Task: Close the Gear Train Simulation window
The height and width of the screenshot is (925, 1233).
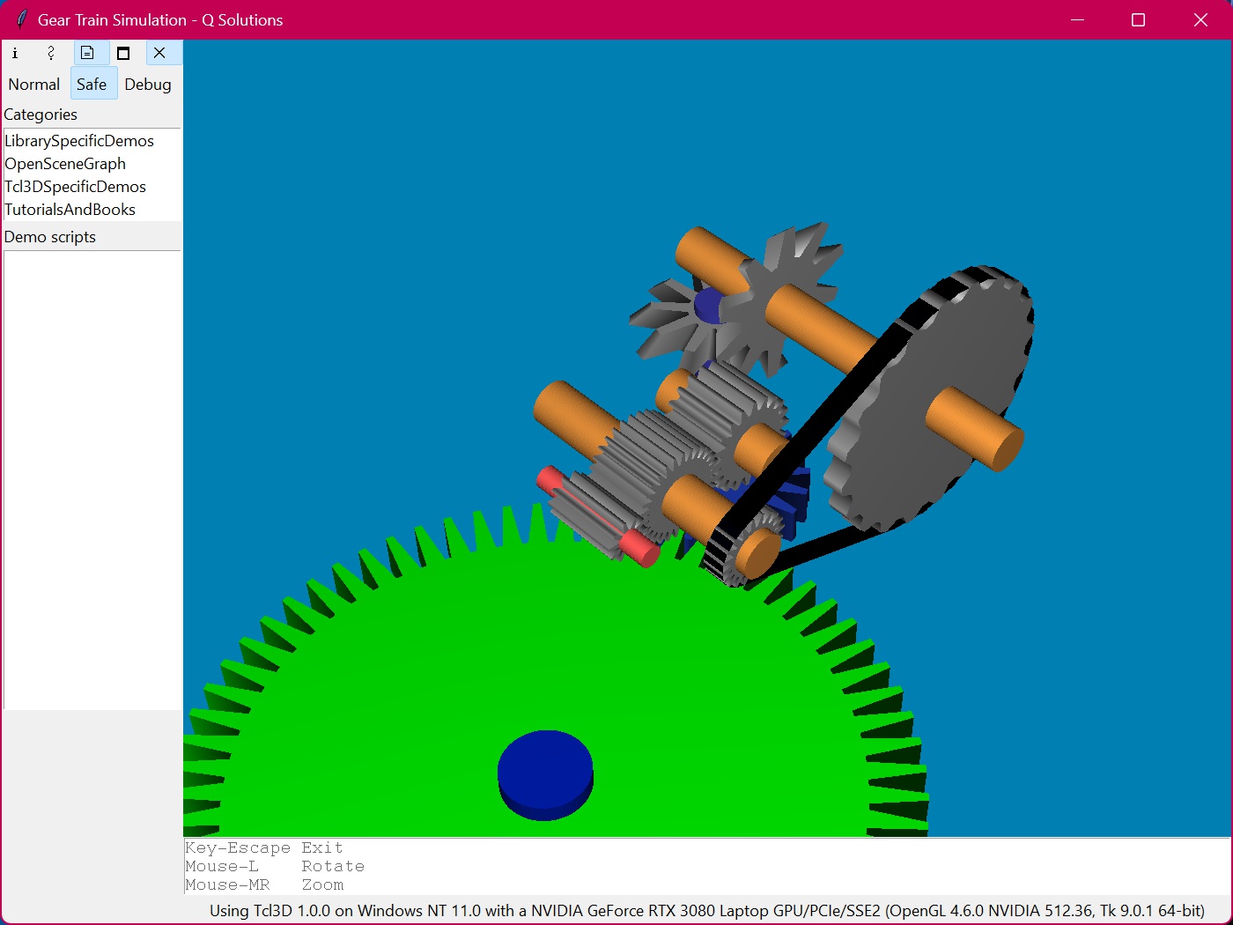Action: 1200,19
